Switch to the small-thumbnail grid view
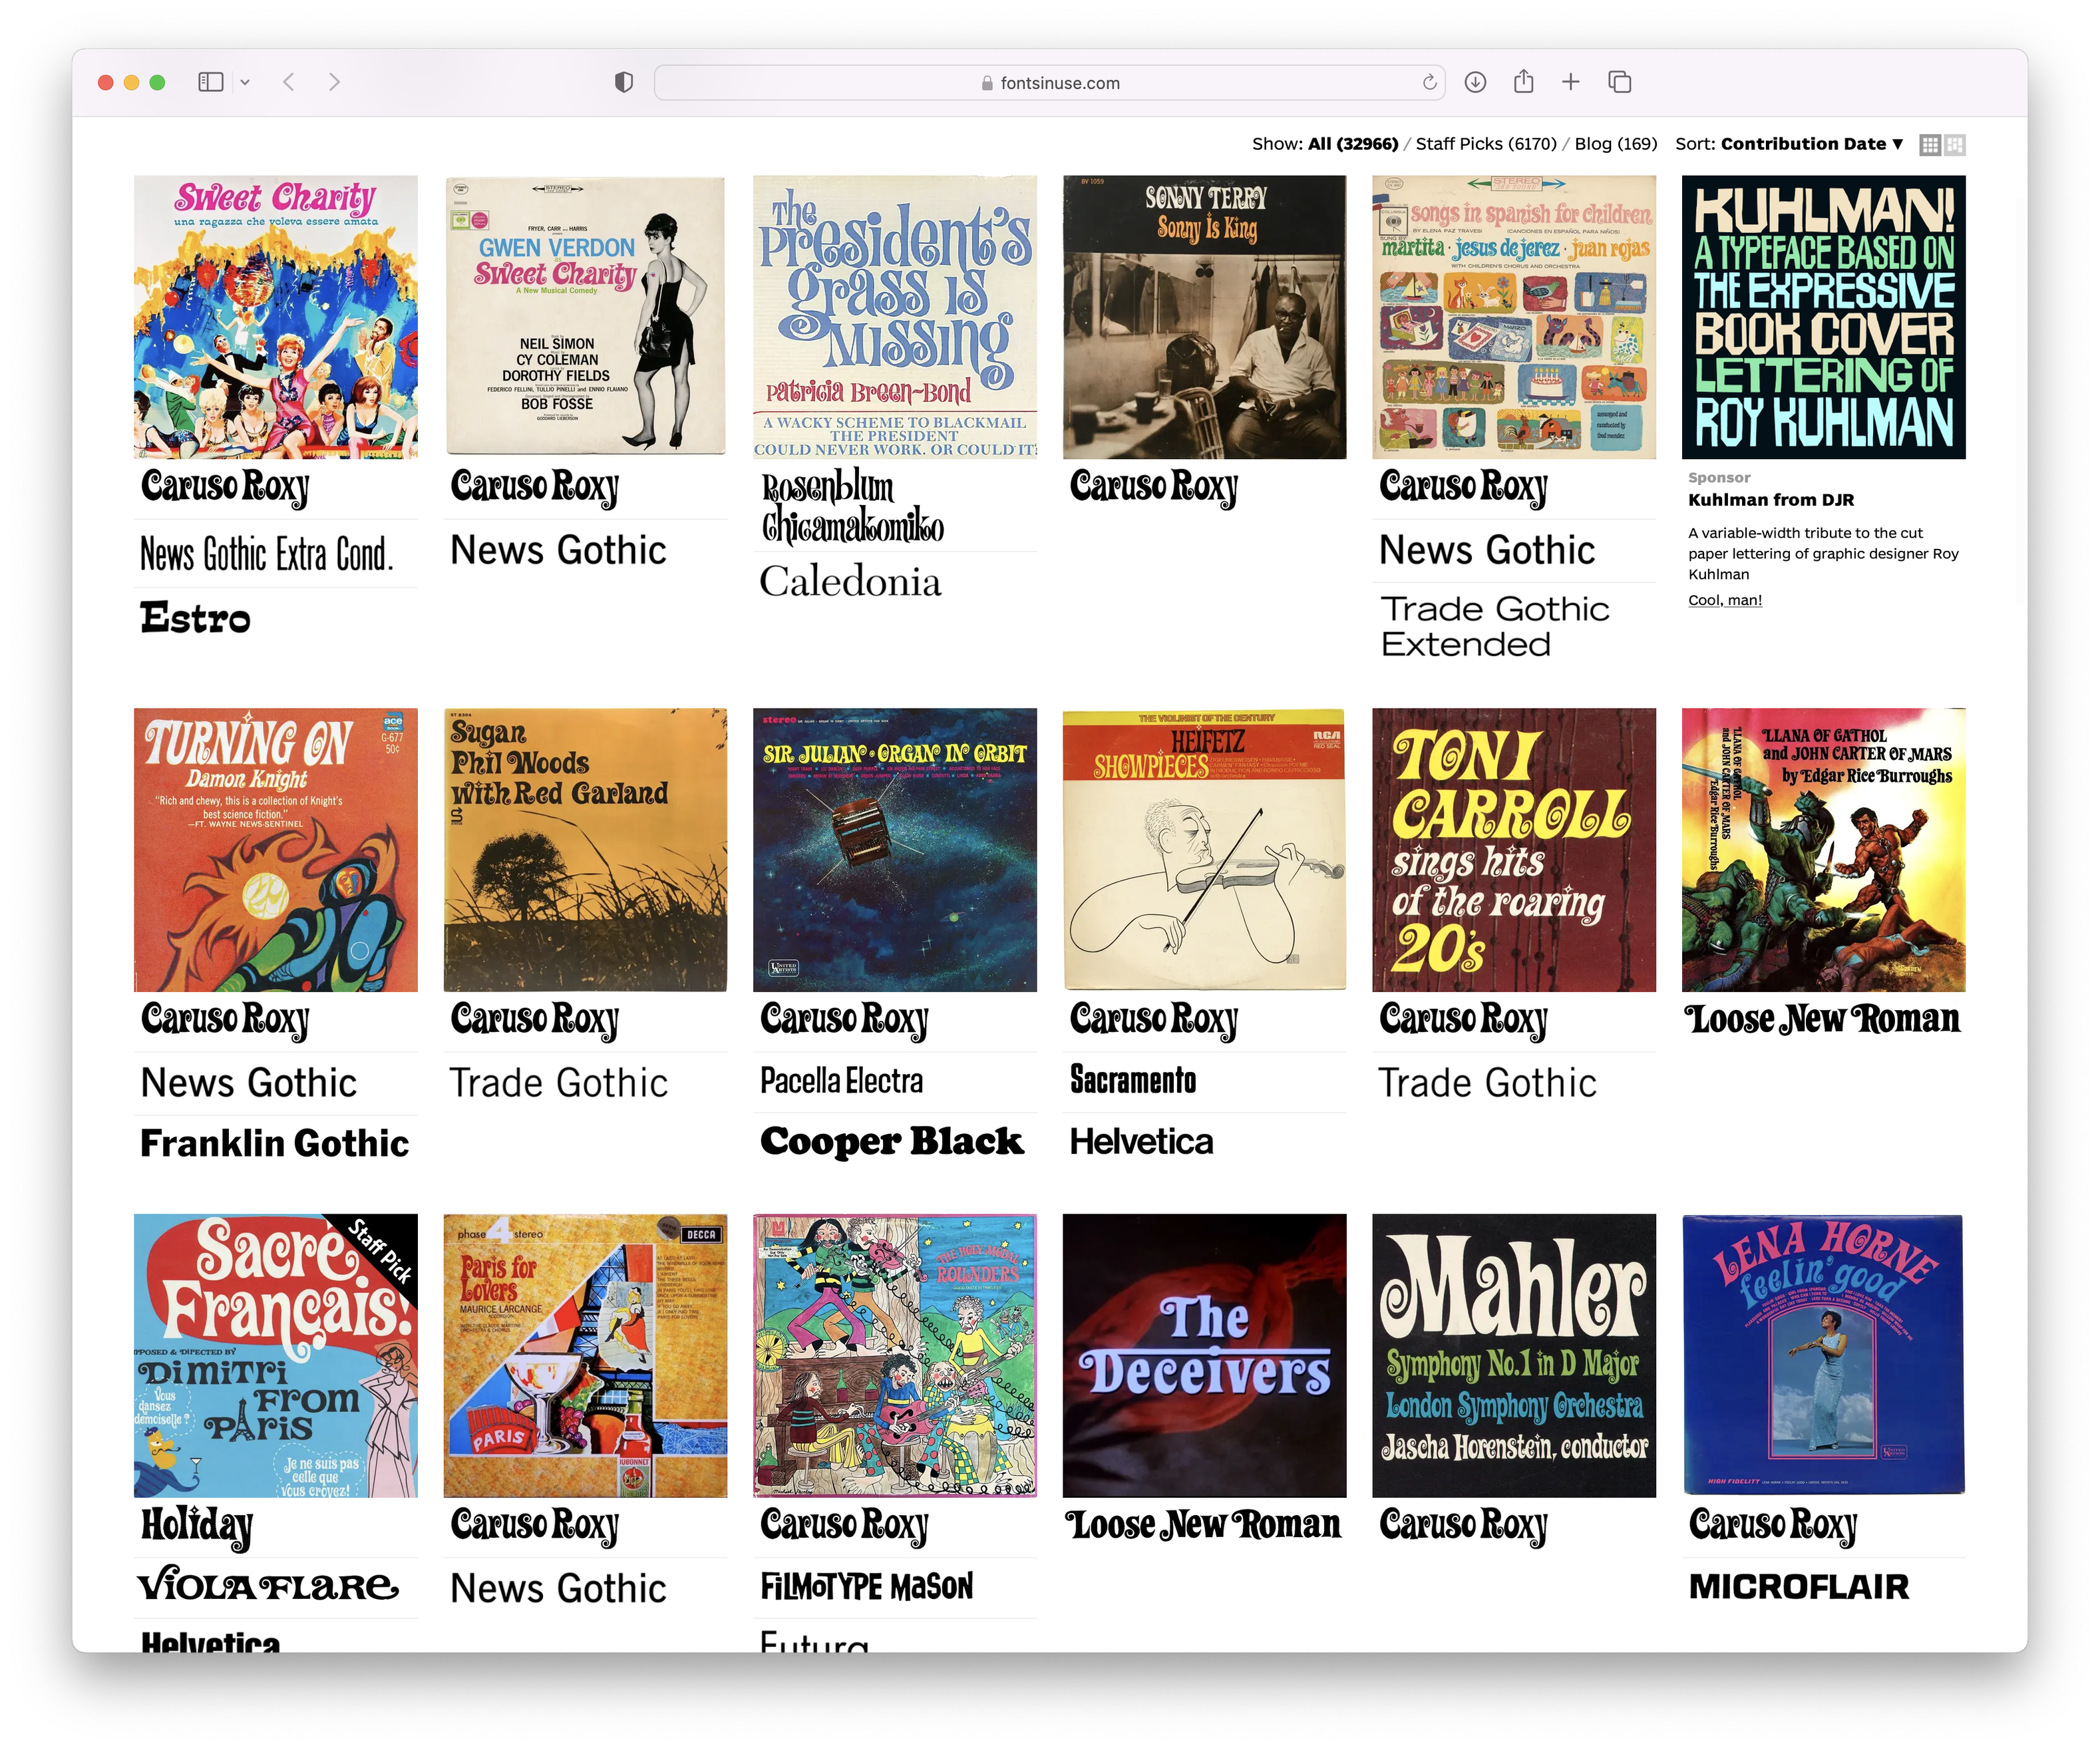Viewport: 2100px width, 1748px height. click(x=1930, y=145)
